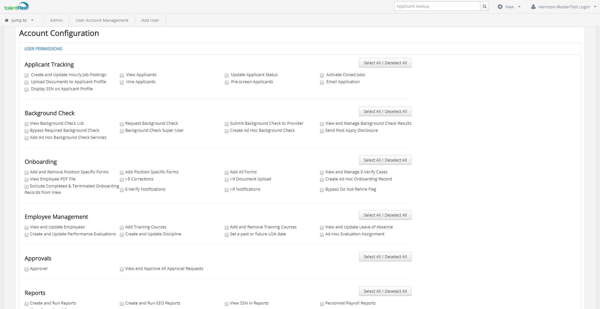Click the talentReef logo

16,6
